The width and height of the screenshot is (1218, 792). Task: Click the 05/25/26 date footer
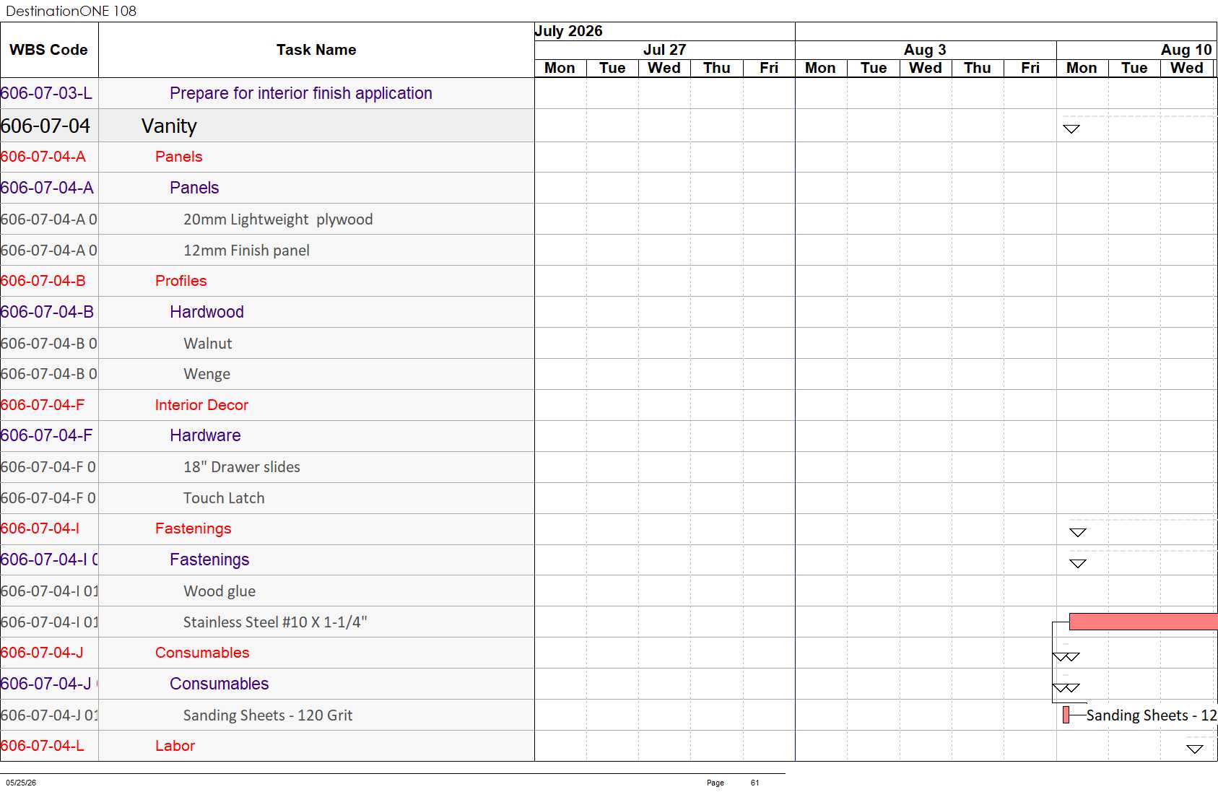click(x=21, y=783)
